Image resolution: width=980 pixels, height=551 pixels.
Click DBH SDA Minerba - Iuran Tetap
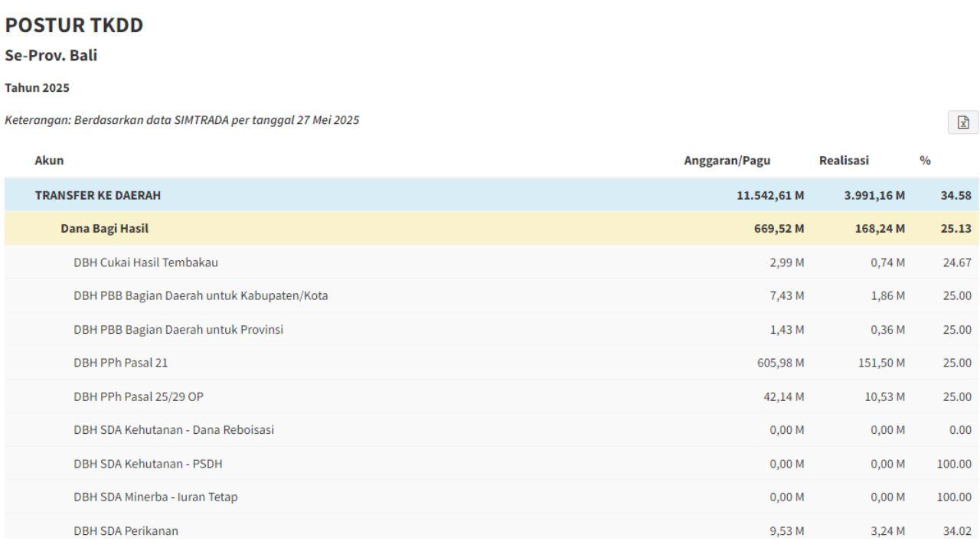[155, 497]
